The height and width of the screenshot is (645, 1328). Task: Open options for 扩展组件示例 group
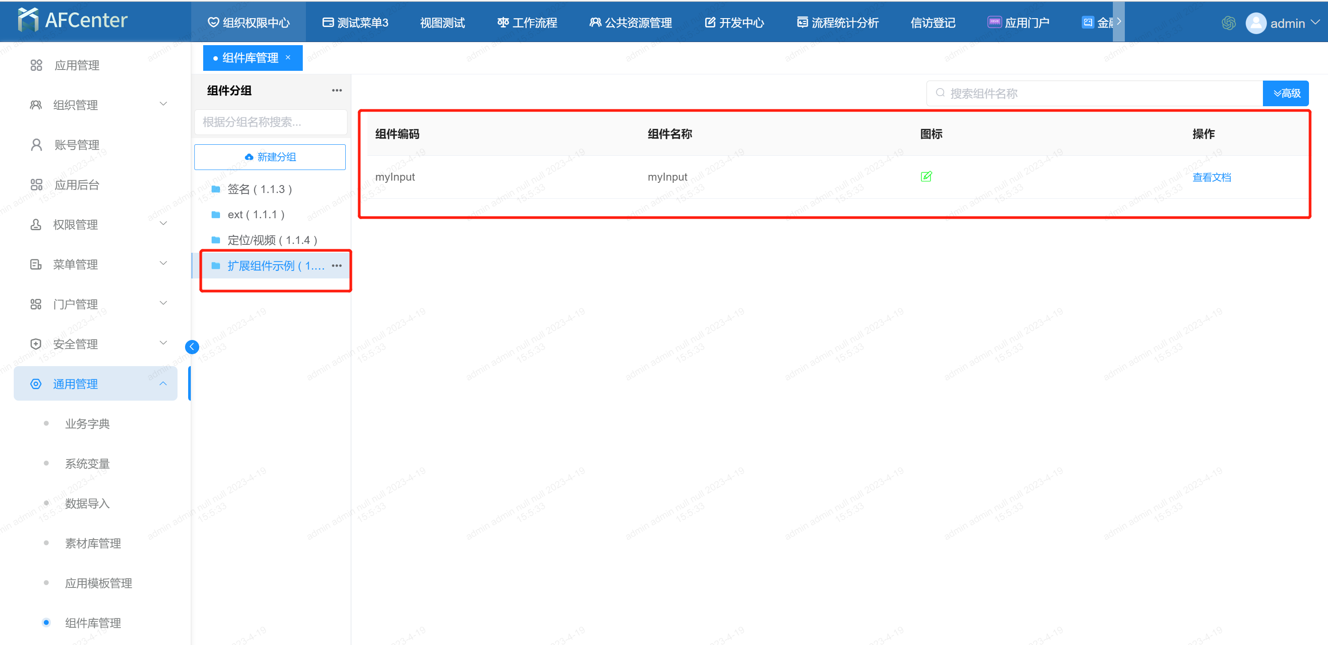click(x=336, y=266)
